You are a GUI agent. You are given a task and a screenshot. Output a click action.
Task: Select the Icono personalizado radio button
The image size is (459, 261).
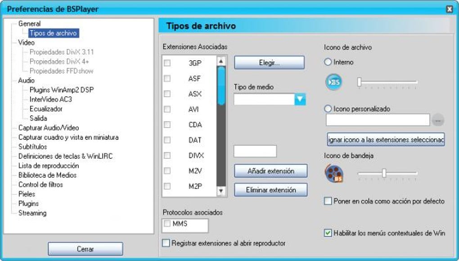point(328,109)
